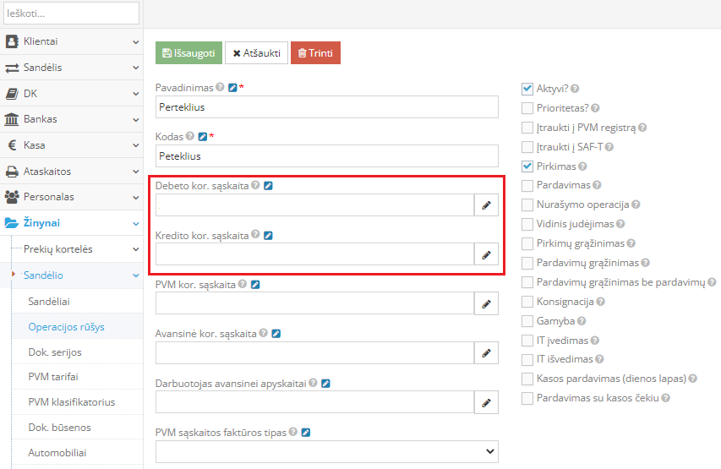Click pencil icon beside Avansinė kor. sąskaita field

point(486,352)
